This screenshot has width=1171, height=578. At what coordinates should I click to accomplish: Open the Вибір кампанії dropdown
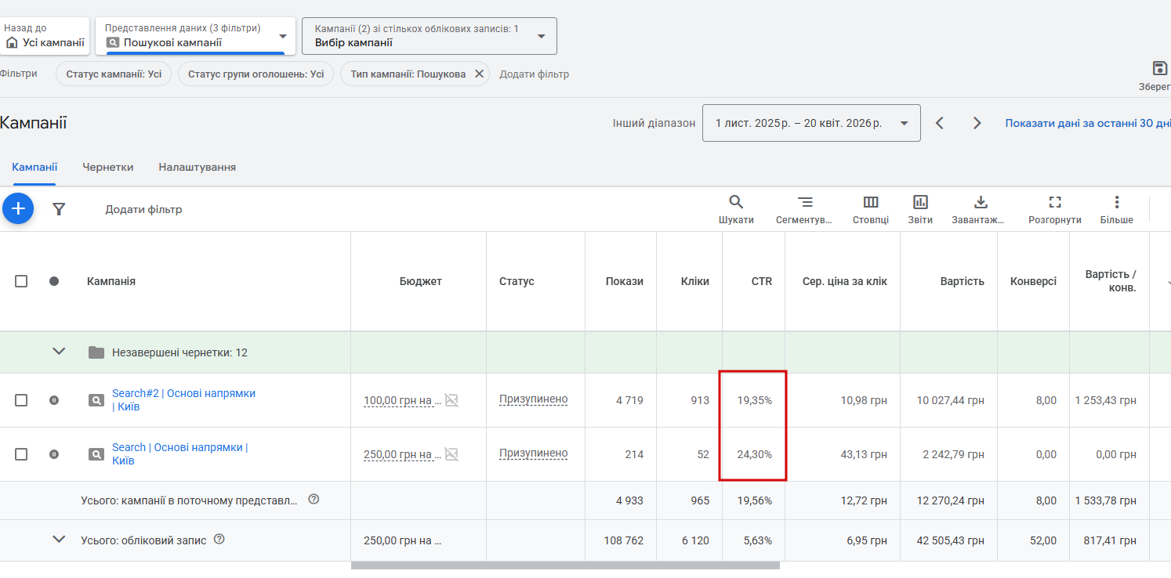click(429, 36)
